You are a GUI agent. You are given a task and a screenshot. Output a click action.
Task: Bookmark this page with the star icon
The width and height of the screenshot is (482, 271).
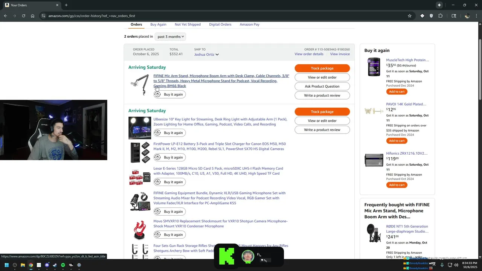pyautogui.click(x=410, y=16)
